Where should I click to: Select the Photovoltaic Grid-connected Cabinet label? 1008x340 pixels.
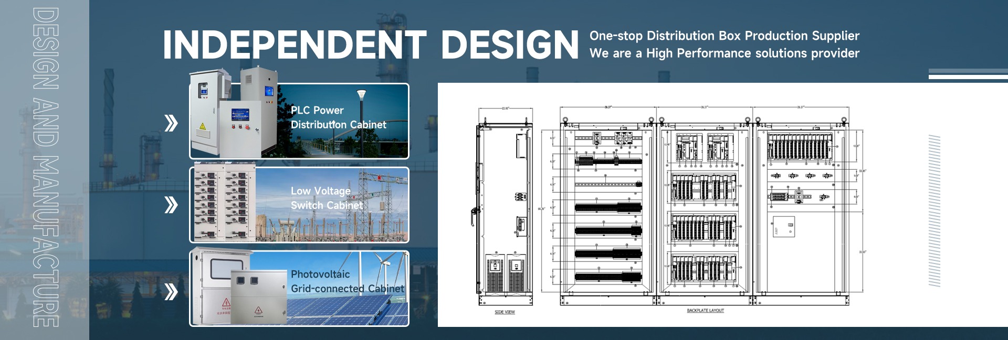pyautogui.click(x=348, y=281)
